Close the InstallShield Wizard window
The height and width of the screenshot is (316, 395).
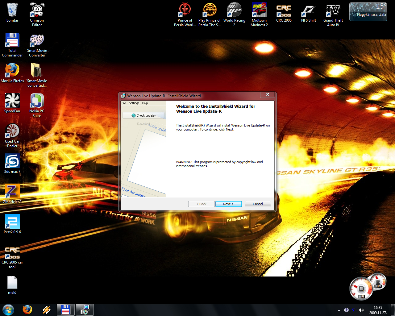coord(268,94)
